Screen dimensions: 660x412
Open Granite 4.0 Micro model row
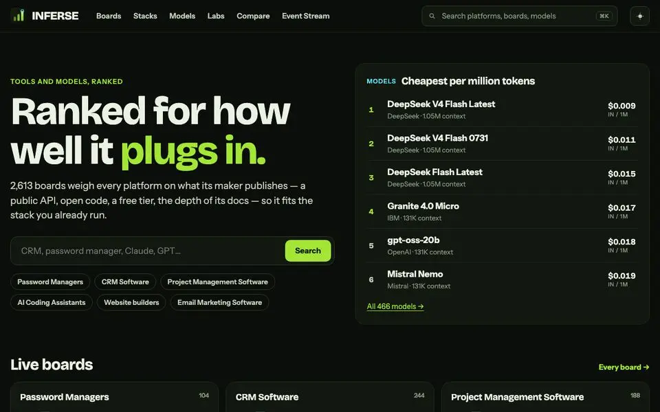pyautogui.click(x=502, y=211)
